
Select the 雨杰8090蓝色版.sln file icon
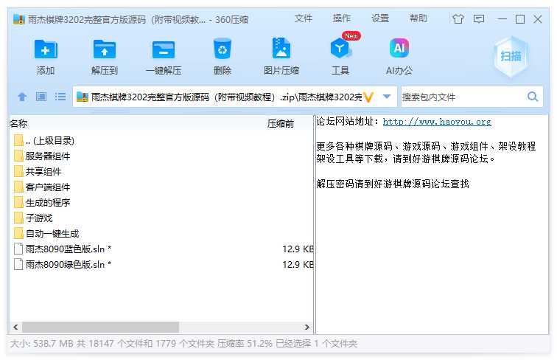point(18,249)
